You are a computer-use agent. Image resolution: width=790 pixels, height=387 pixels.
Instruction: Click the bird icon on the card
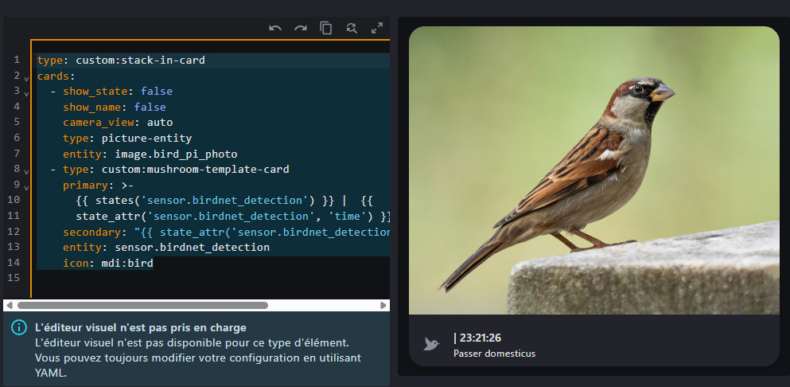click(x=432, y=344)
